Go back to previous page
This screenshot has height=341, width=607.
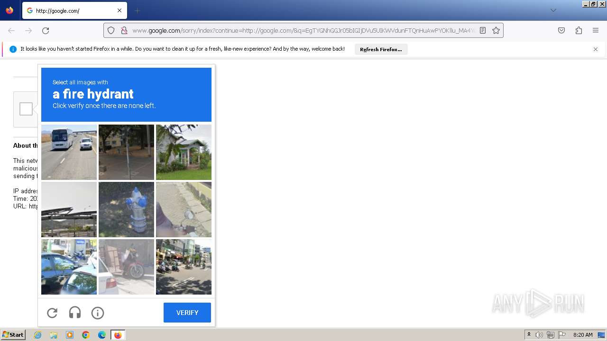(x=11, y=30)
